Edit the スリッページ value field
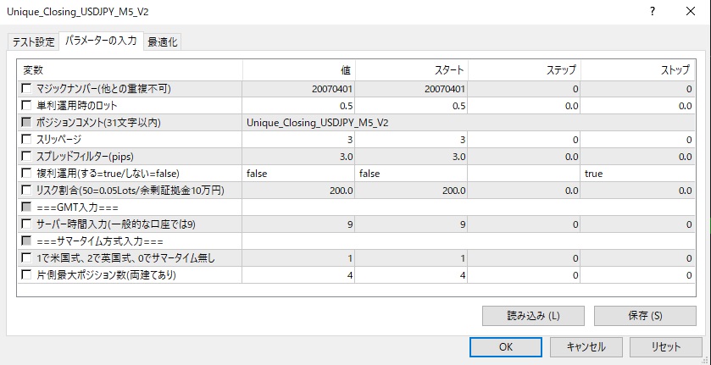 [298, 140]
